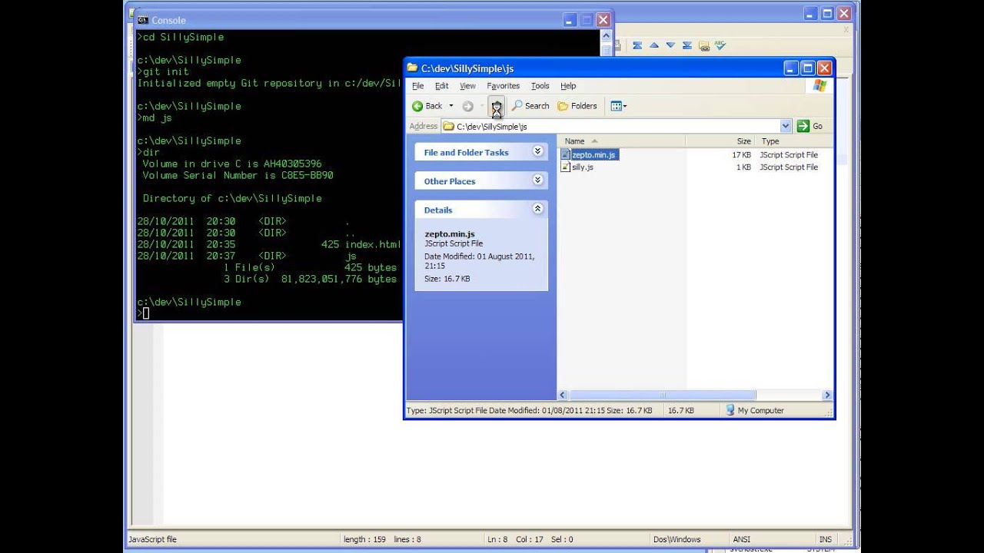Select the zepto.min.js file icon
Image resolution: width=984 pixels, height=553 pixels.
[x=566, y=154]
